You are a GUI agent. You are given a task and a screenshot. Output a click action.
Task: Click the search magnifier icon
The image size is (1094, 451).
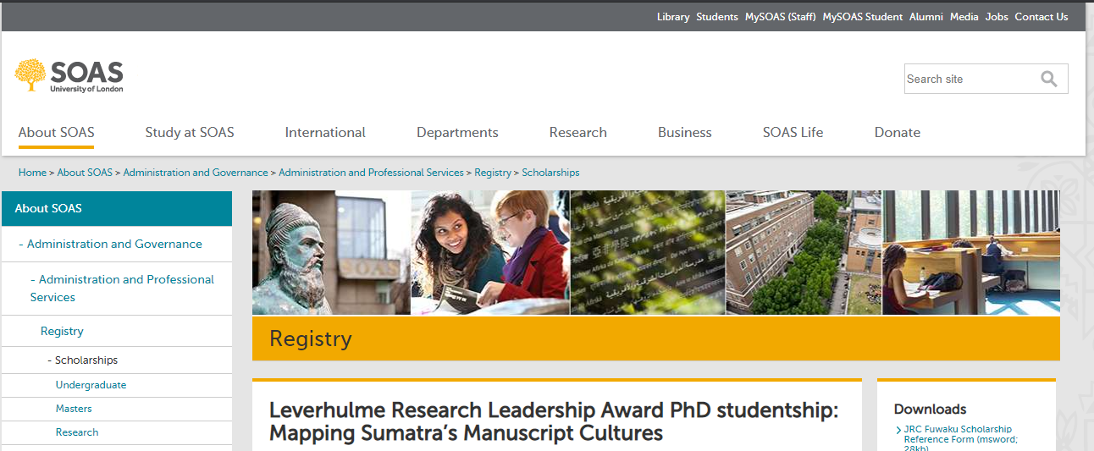(x=1049, y=79)
